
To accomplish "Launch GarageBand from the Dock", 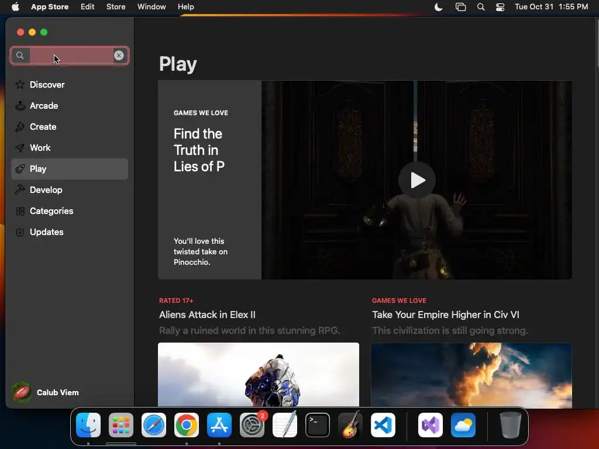I will tap(350, 425).
